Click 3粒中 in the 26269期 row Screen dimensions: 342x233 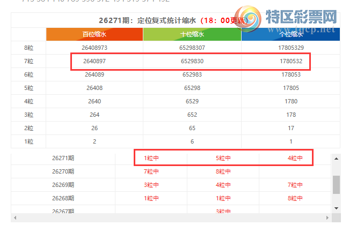pos(151,185)
